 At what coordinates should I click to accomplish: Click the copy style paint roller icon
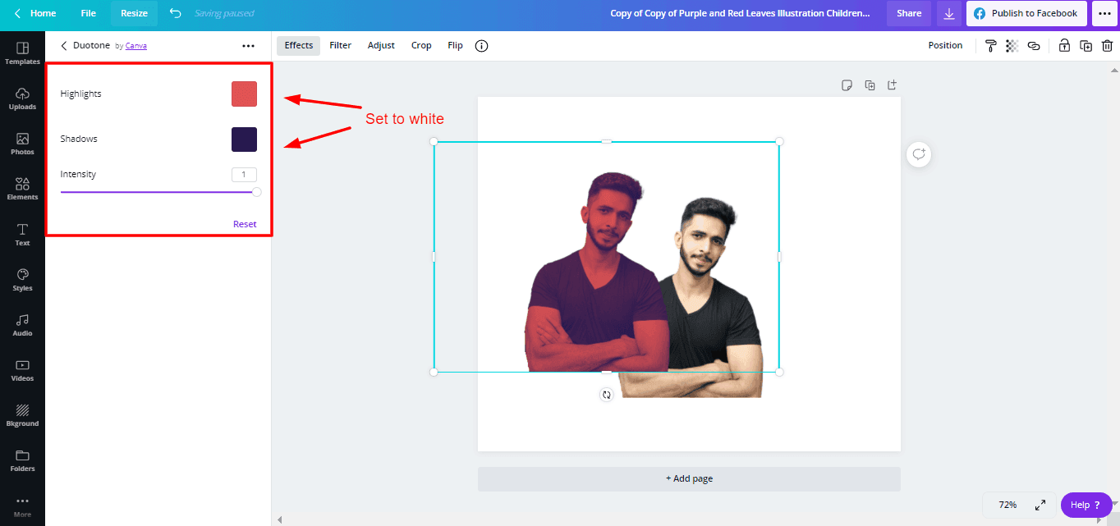[990, 46]
